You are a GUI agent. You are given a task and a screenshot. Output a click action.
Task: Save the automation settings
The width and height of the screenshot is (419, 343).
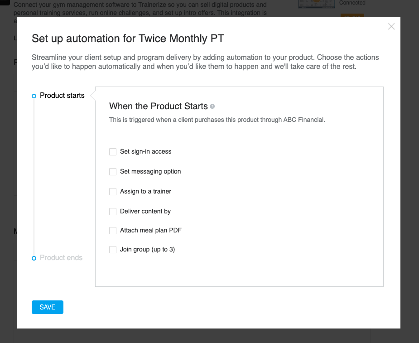point(48,307)
